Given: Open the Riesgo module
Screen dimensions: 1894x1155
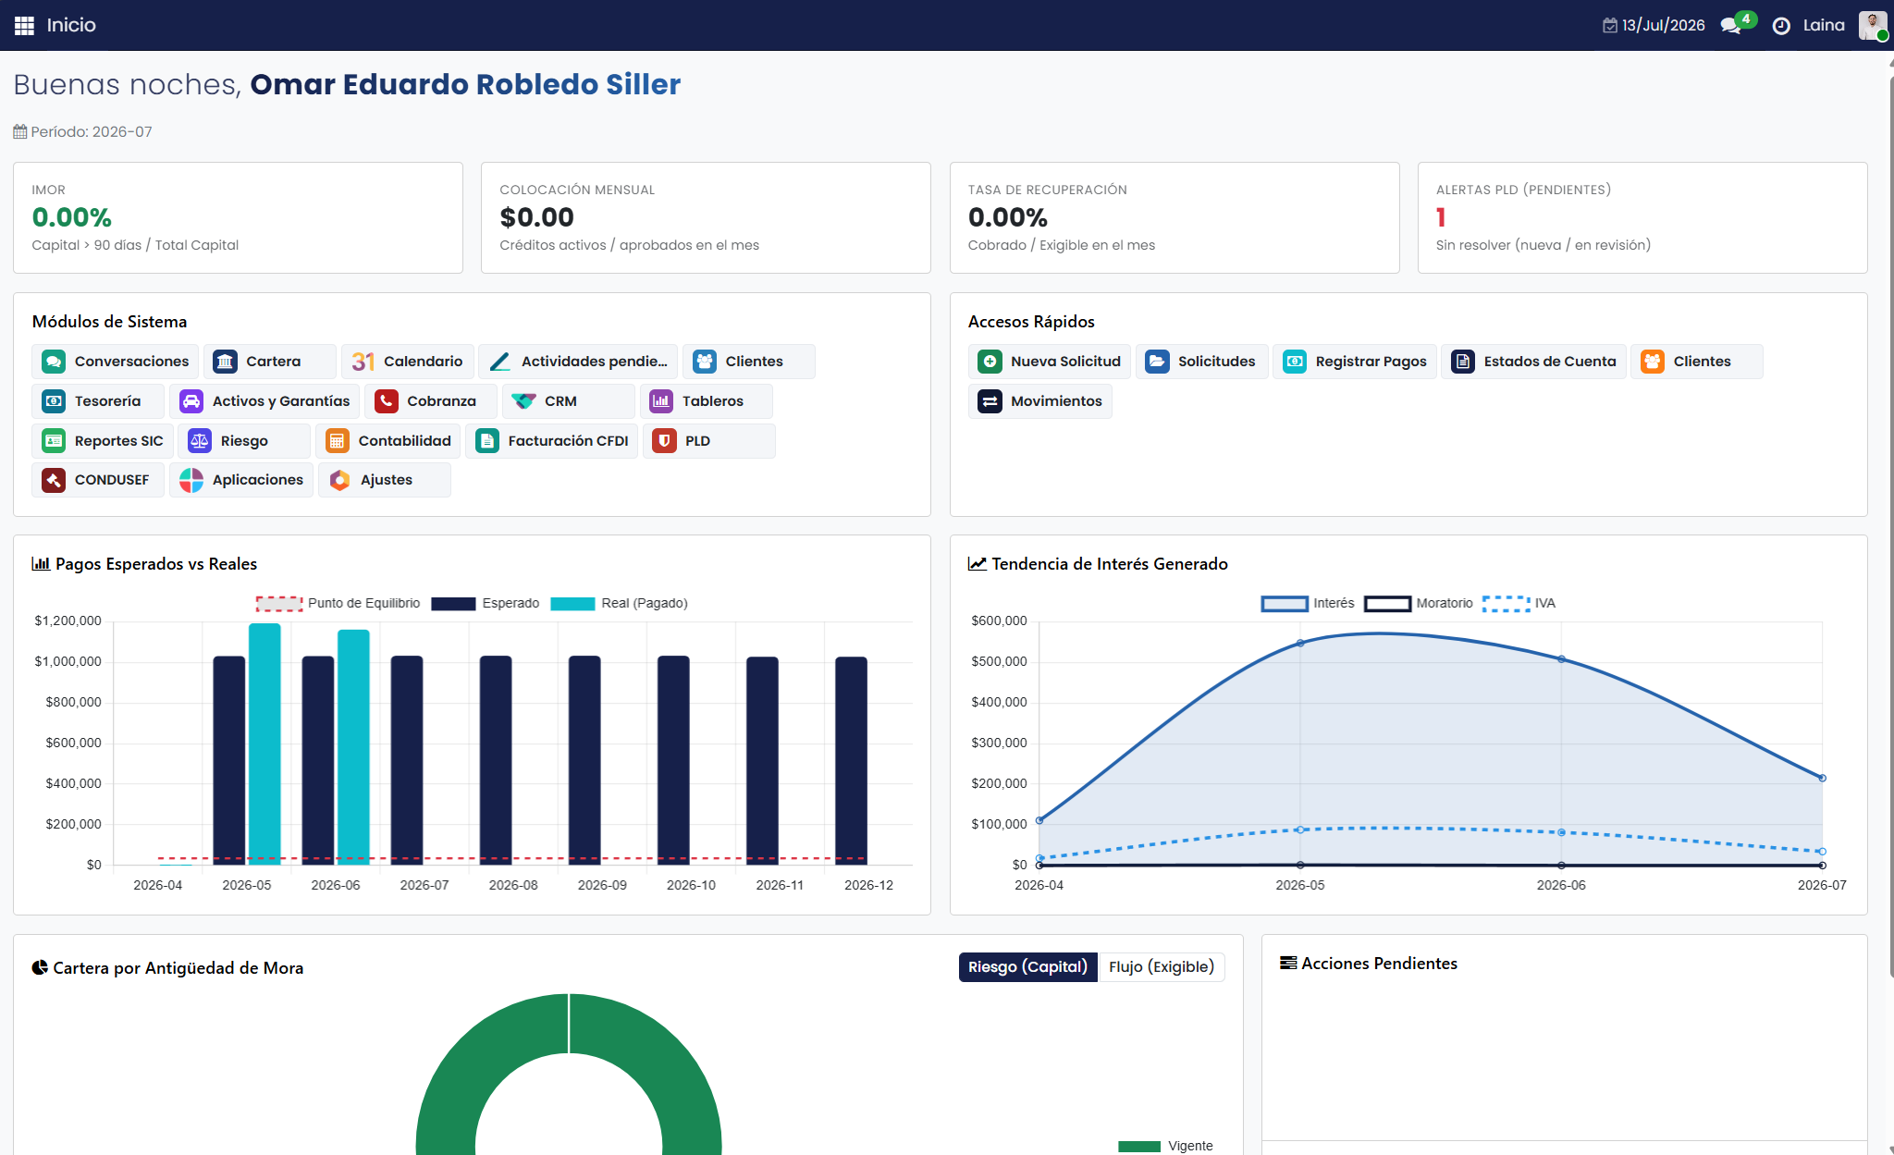Looking at the screenshot, I should (x=244, y=441).
